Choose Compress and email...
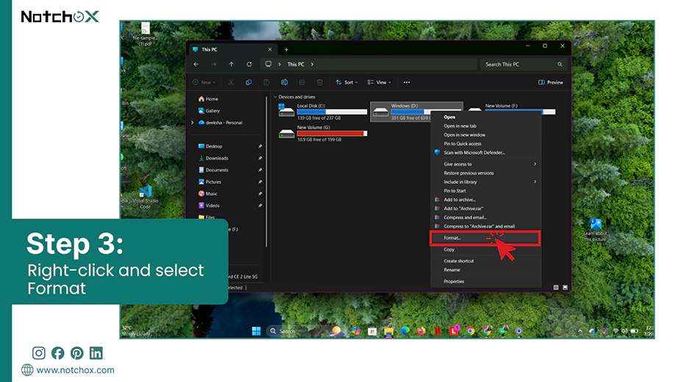This screenshot has width=678, height=382. (485, 218)
